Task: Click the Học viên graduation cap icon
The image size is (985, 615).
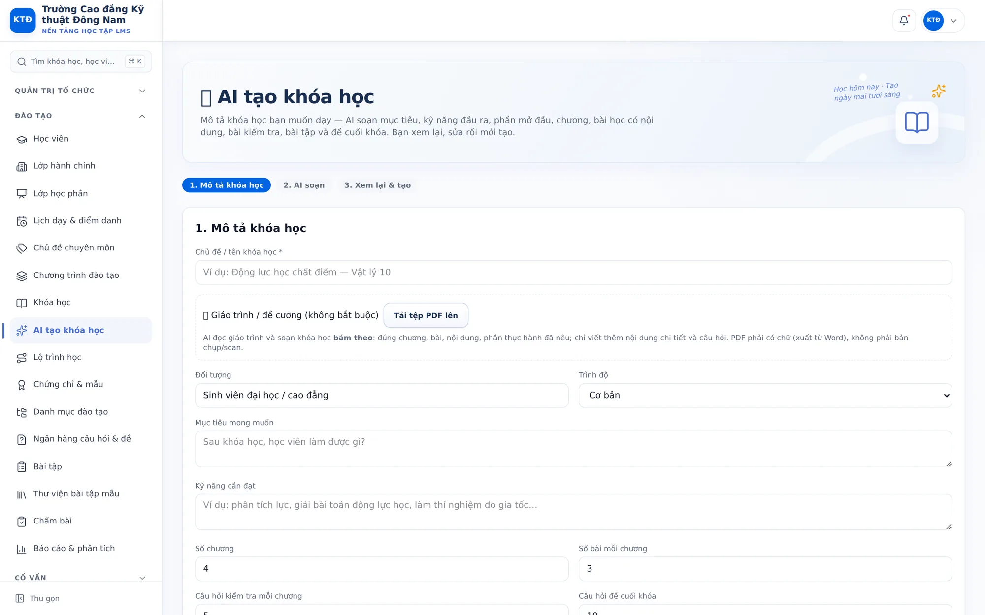Action: 22,139
